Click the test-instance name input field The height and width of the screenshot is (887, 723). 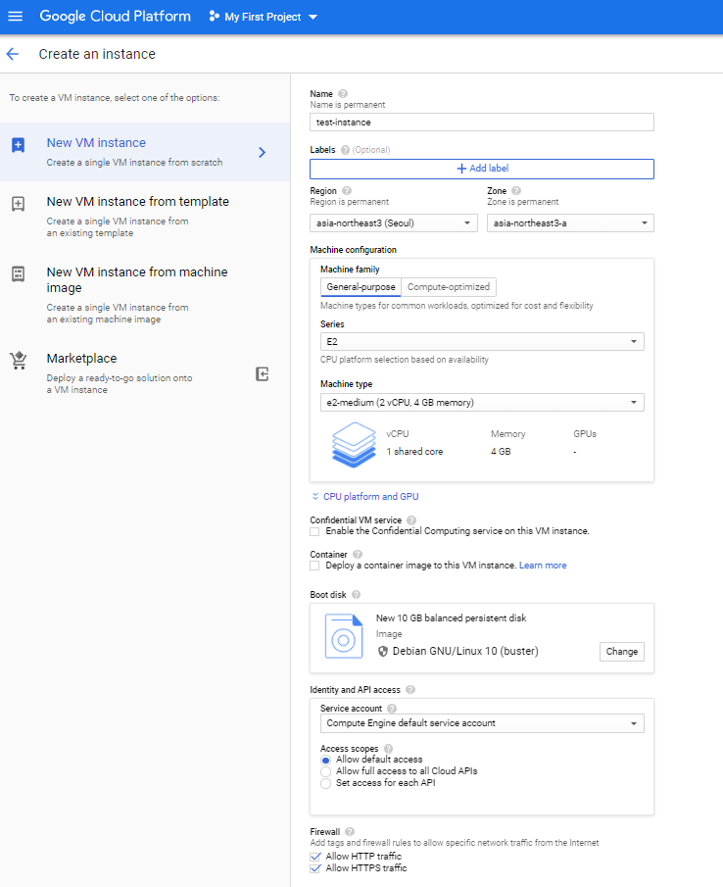tap(482, 123)
